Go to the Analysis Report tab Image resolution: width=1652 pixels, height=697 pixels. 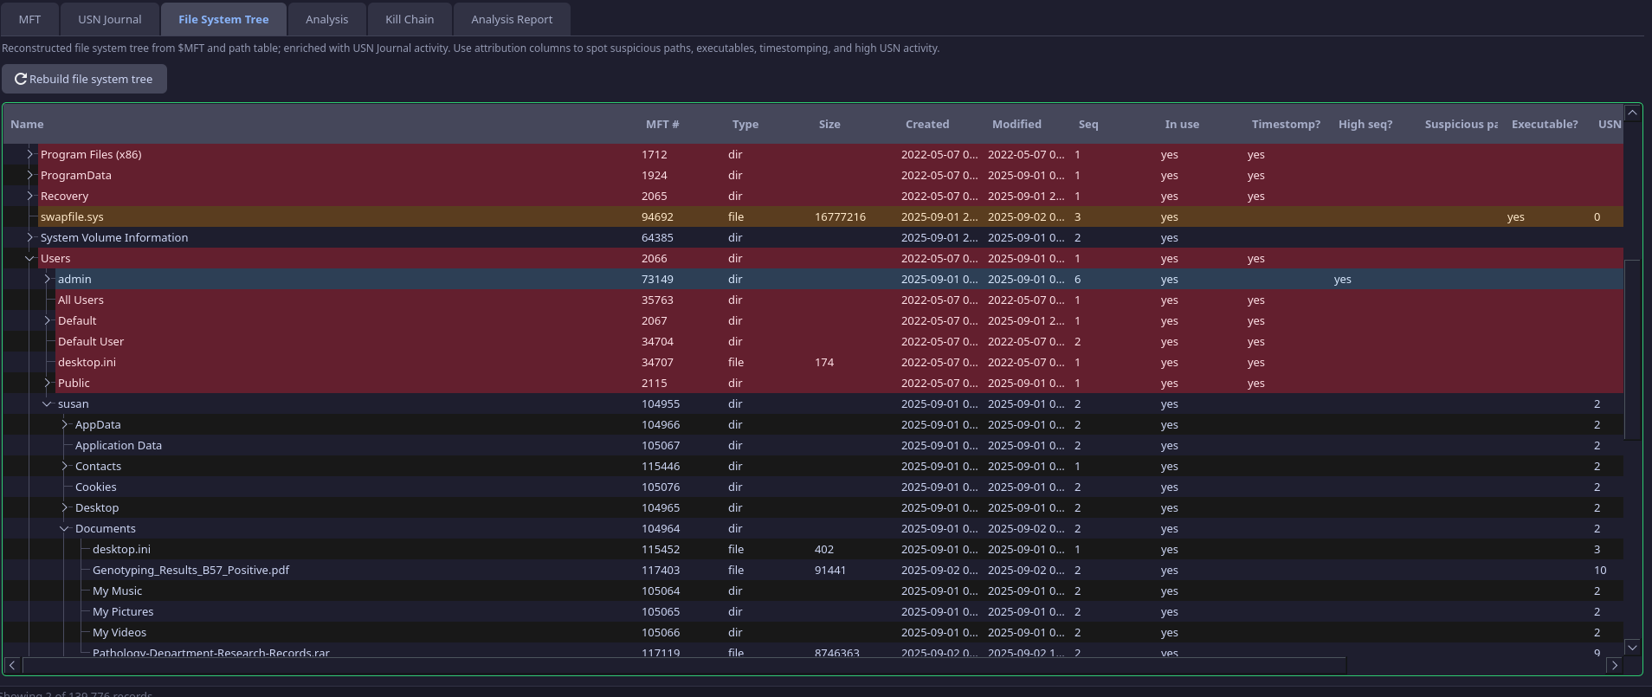coord(511,19)
